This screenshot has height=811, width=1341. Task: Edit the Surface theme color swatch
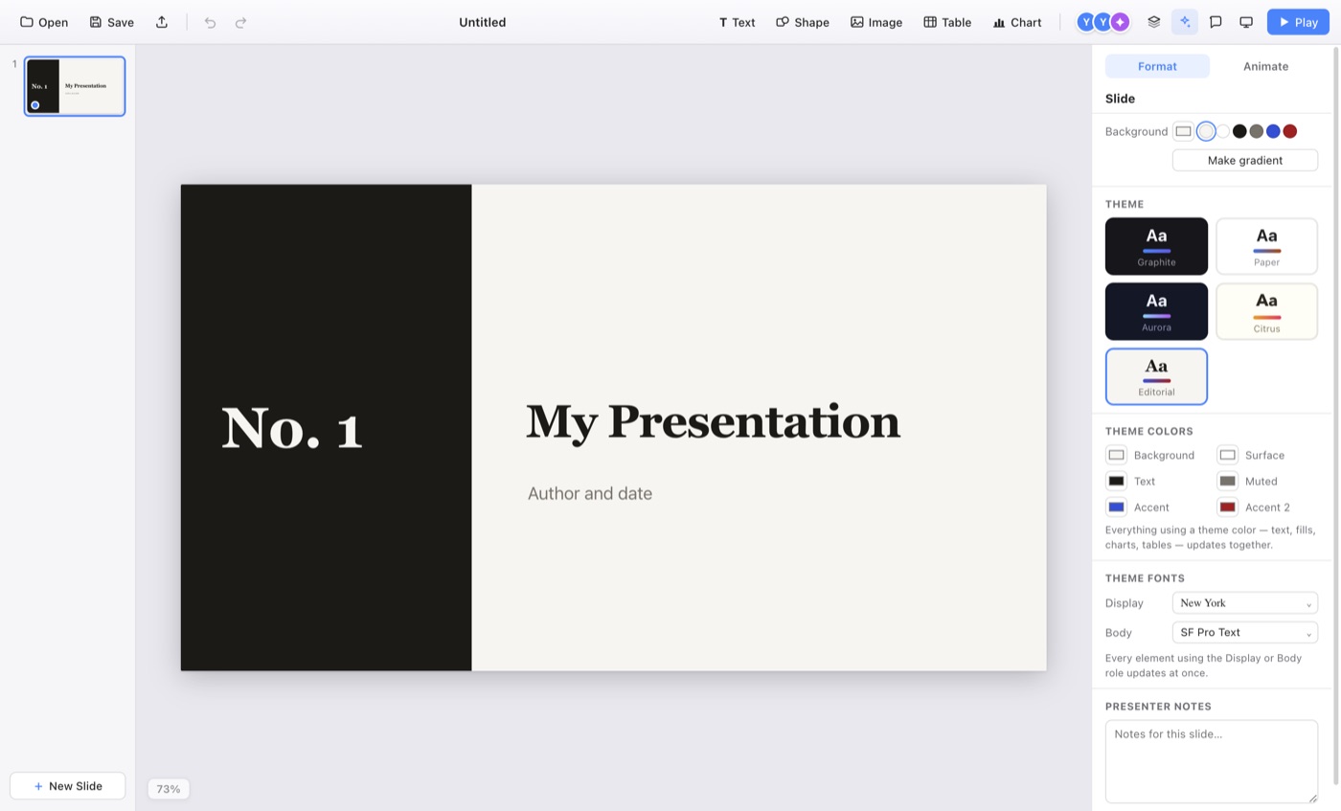click(x=1227, y=455)
